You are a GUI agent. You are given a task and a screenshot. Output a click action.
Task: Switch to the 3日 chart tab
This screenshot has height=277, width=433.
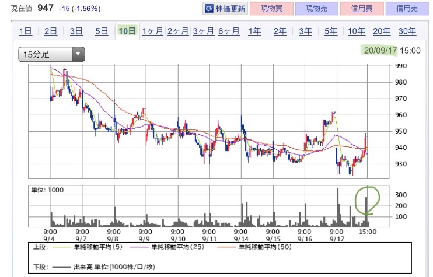(76, 31)
